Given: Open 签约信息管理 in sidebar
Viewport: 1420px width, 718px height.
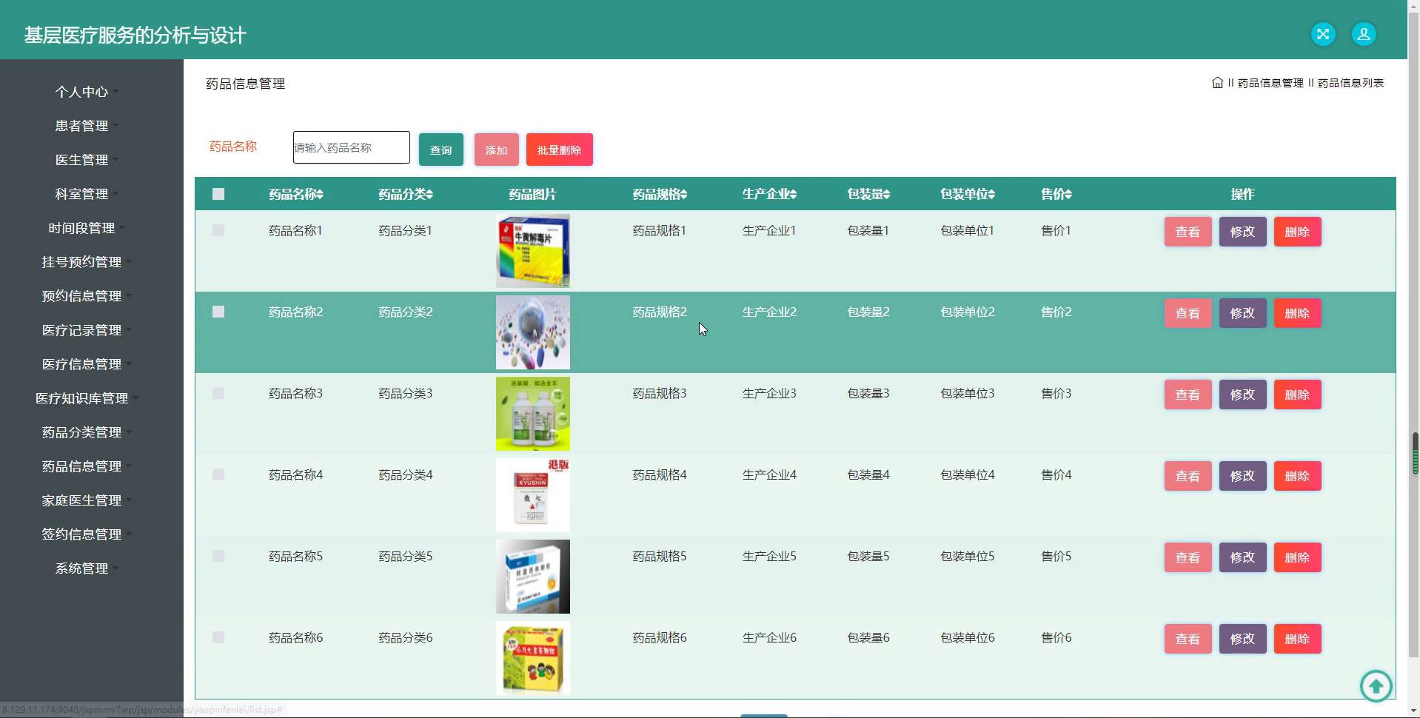Looking at the screenshot, I should coord(87,534).
